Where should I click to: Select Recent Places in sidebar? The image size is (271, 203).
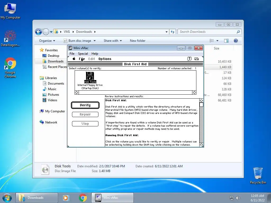(x=55, y=67)
